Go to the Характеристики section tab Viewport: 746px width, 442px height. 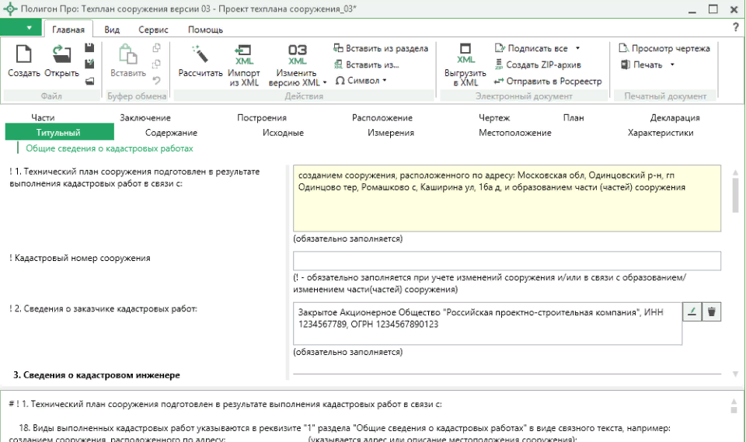[x=660, y=133]
